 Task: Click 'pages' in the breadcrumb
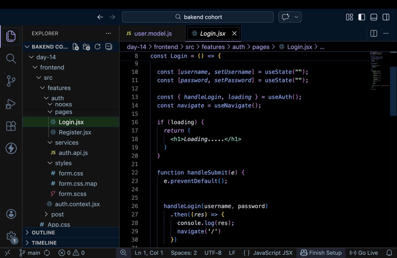pos(261,47)
